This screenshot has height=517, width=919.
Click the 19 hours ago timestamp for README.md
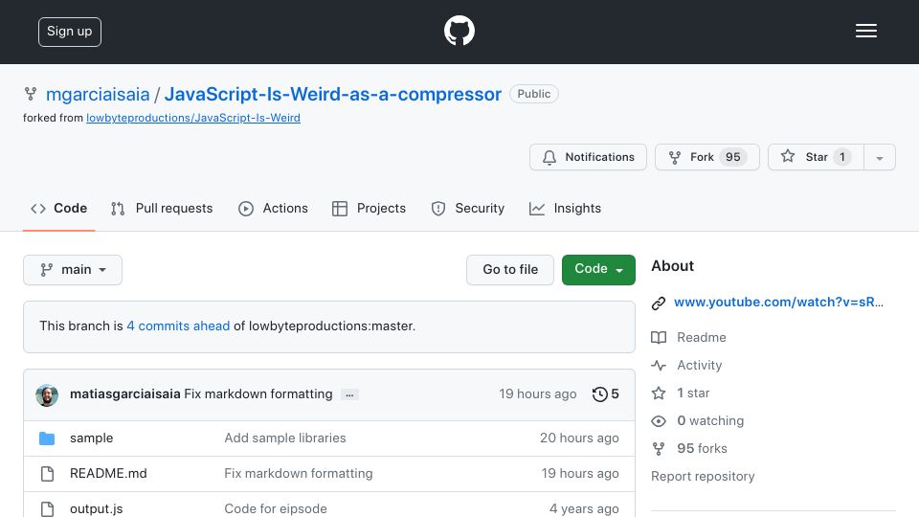click(x=580, y=473)
